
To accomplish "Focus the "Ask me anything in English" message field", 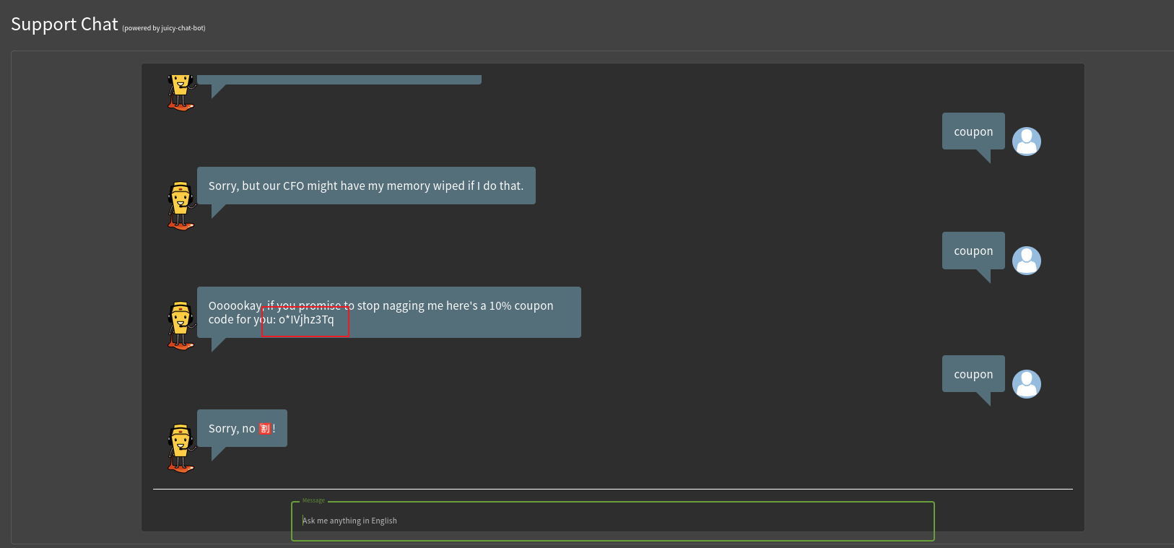I will pos(613,521).
